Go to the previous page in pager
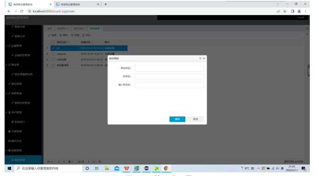The height and width of the screenshot is (176, 319). point(64,162)
